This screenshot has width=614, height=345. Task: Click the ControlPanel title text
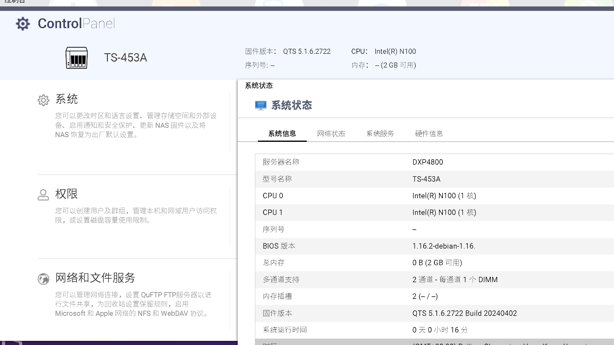click(x=76, y=23)
